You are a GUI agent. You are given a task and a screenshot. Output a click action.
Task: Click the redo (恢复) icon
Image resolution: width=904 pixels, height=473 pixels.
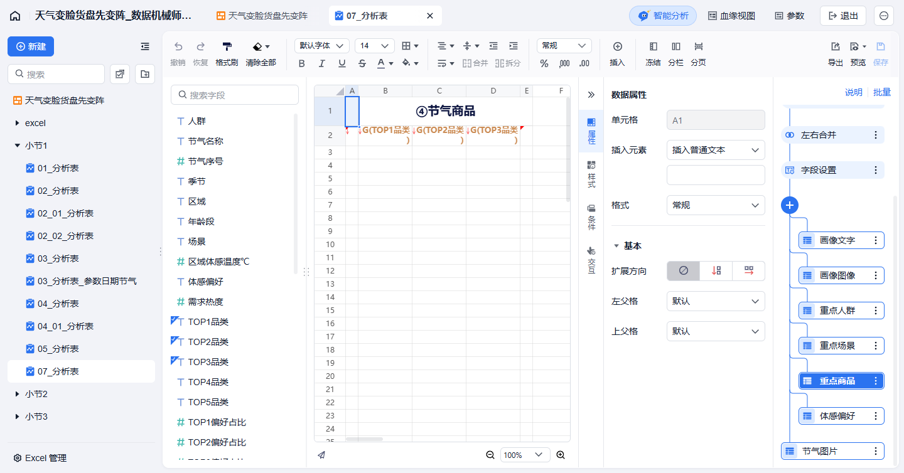point(200,46)
